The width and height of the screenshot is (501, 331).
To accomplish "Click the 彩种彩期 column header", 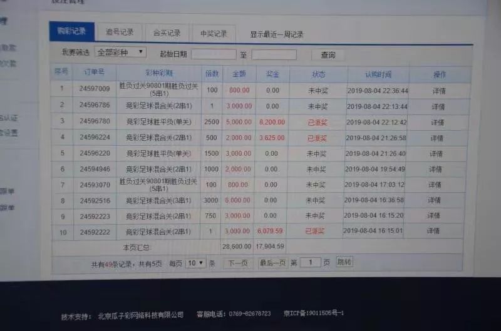I will click(159, 73).
